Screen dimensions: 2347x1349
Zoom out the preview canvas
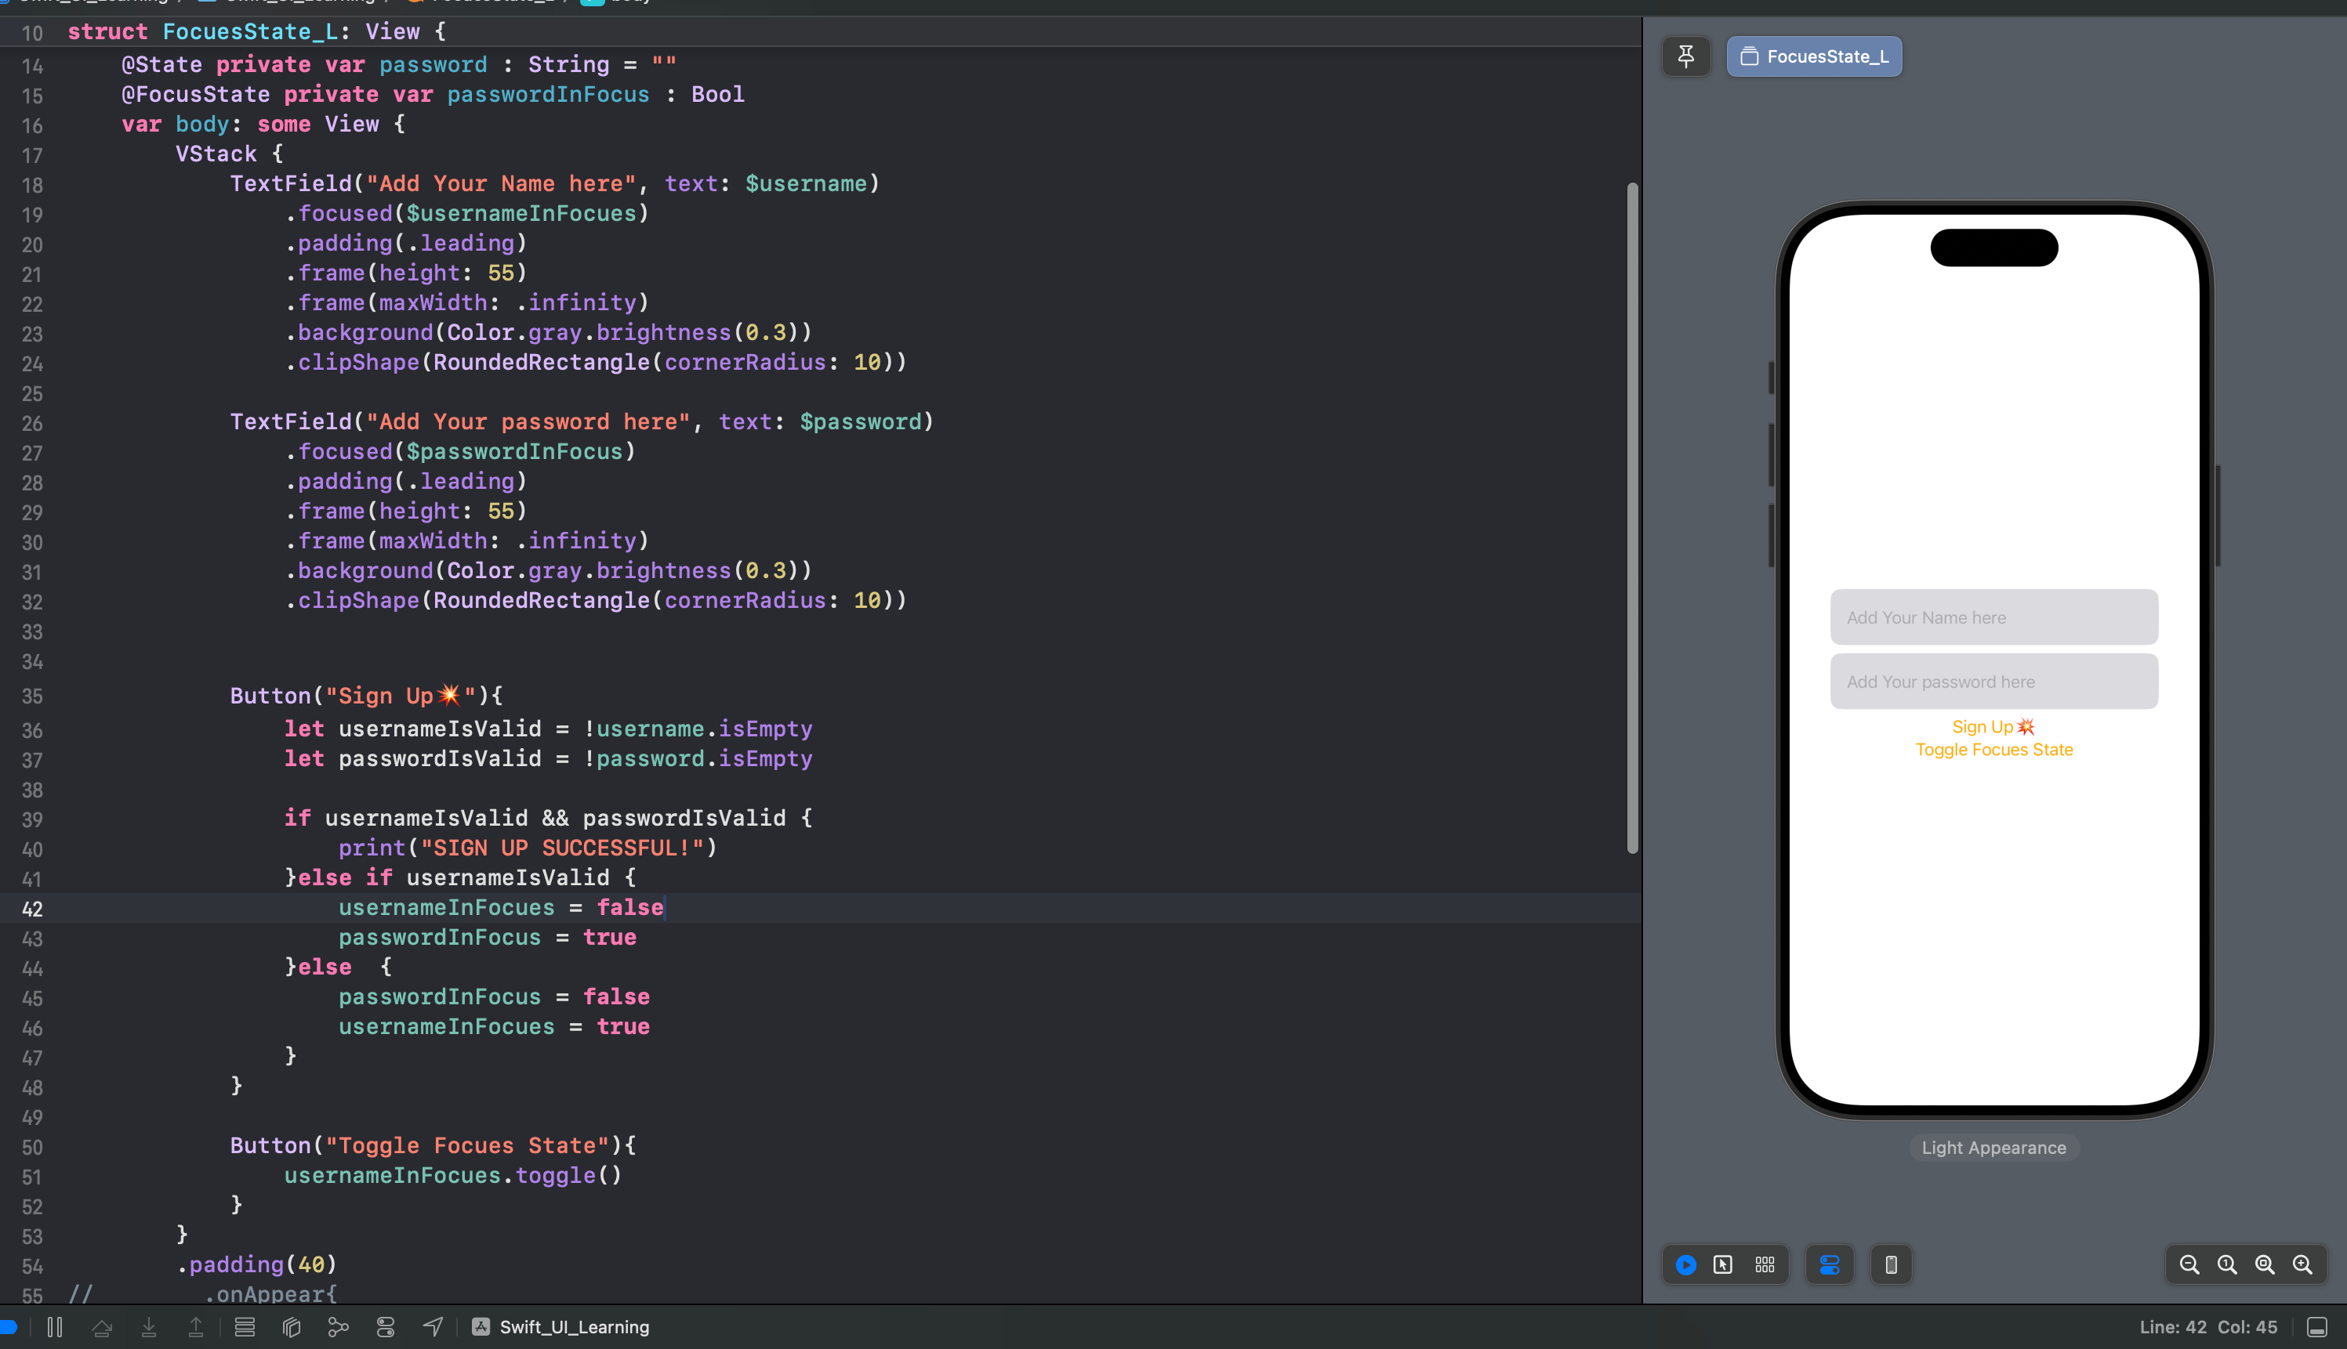coord(2189,1264)
